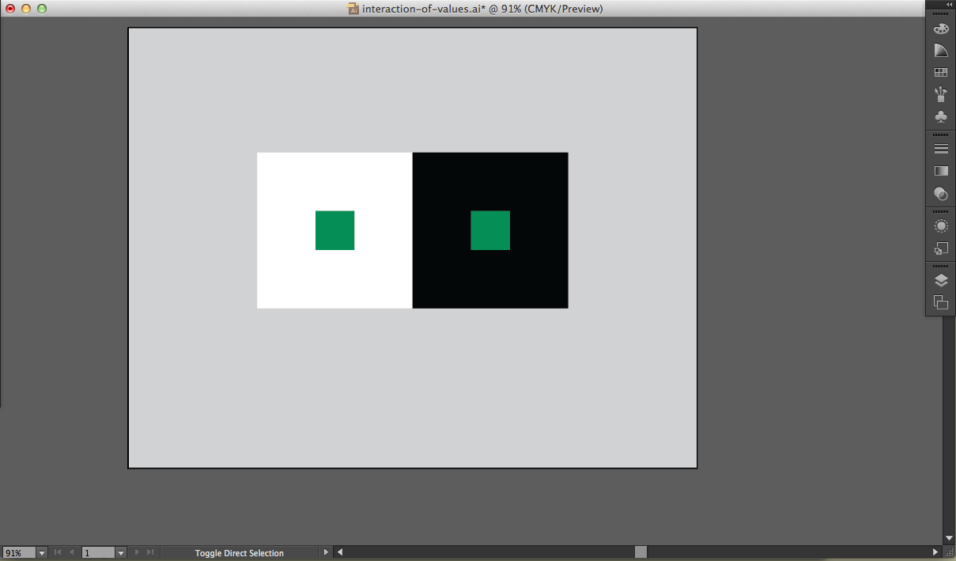The width and height of the screenshot is (956, 561).
Task: Open the Color panel palette icon
Action: click(x=941, y=28)
